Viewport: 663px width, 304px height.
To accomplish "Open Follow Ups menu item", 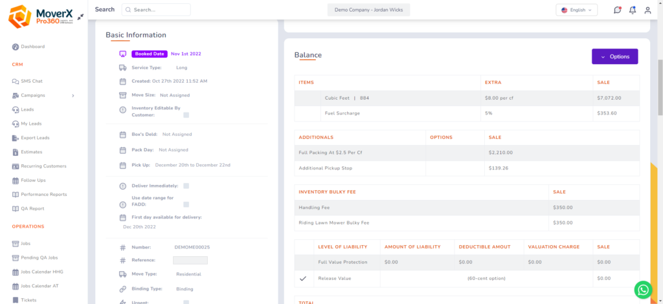I will (34, 180).
